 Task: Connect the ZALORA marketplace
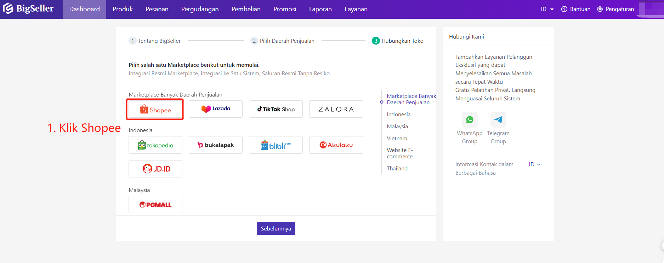coord(336,109)
